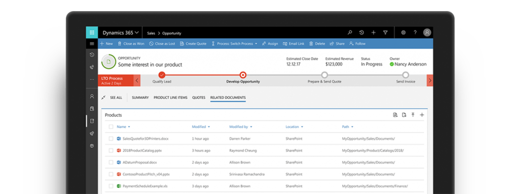Open recent items history icon in header
516x194 pixels.
(x=362, y=33)
